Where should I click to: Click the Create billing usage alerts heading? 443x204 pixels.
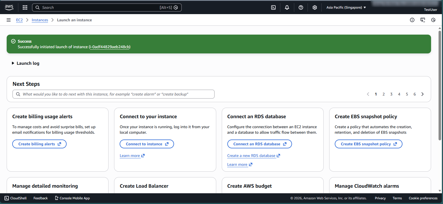coord(42,117)
